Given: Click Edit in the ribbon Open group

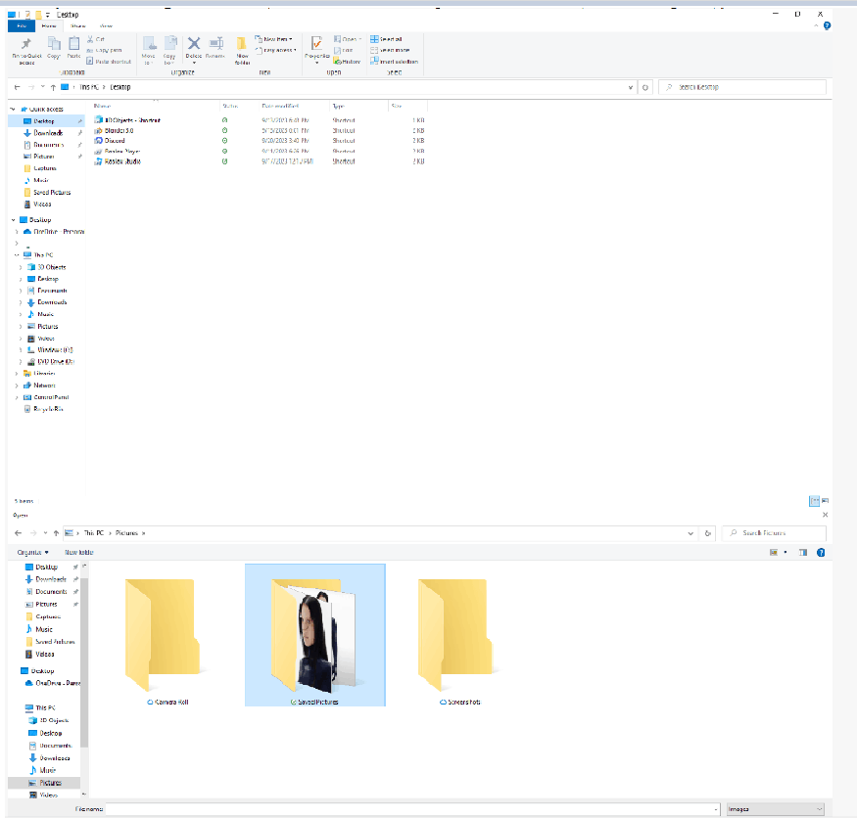Looking at the screenshot, I should click(x=344, y=50).
